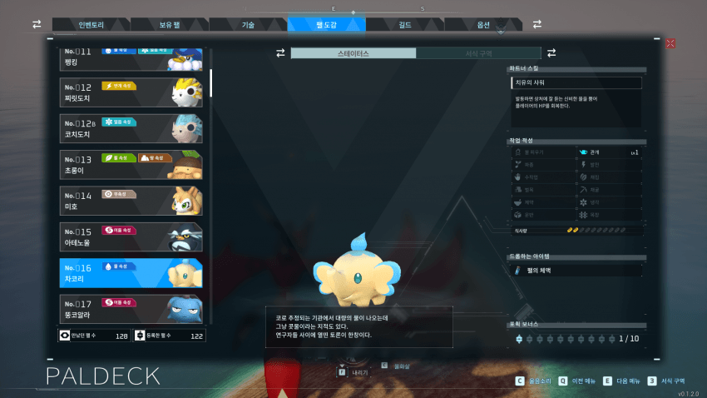Click the 다음 메뉴 E button
Viewport: 707px width, 398px height.
[x=607, y=381]
